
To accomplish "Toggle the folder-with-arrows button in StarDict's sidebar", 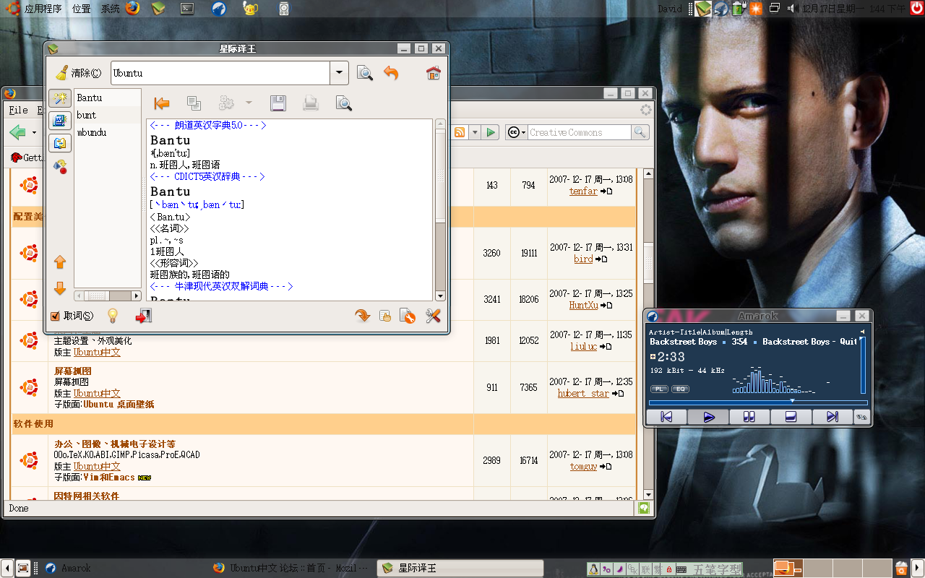I will pyautogui.click(x=60, y=143).
